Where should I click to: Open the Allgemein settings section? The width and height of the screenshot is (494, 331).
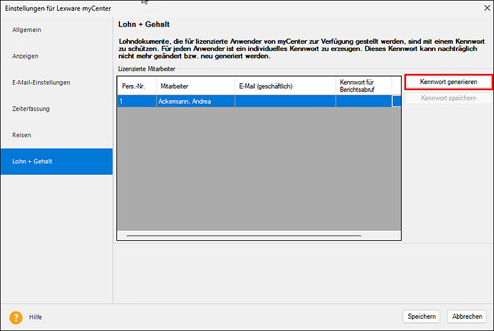(x=27, y=30)
